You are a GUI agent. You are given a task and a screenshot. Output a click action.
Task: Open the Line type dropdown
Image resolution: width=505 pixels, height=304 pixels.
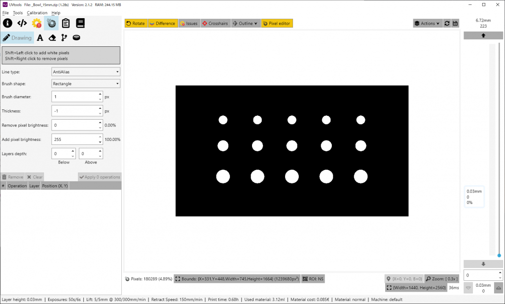click(x=86, y=72)
